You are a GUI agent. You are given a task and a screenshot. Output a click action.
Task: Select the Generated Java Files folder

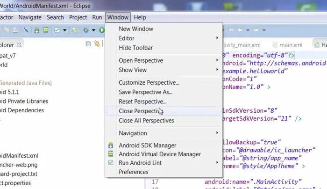tap(26, 83)
